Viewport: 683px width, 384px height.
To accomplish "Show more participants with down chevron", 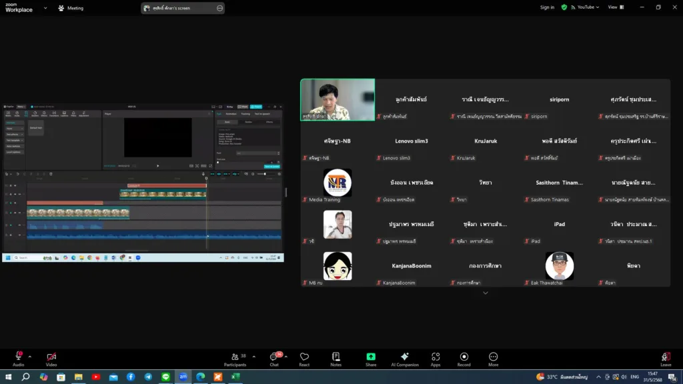I will coord(485,293).
